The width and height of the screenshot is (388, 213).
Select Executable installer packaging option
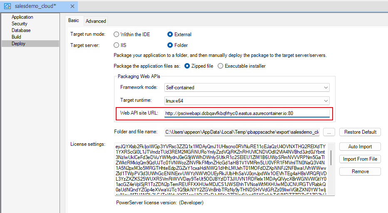[x=241, y=66]
